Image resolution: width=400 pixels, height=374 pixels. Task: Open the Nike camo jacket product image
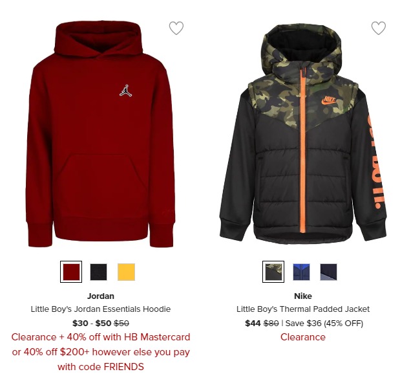coord(303,133)
